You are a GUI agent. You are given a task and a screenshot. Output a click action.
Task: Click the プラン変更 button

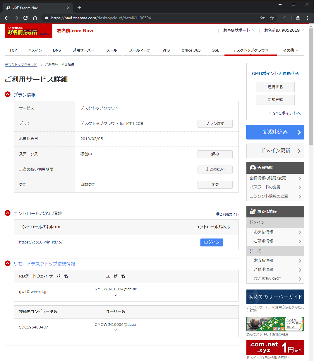pos(215,124)
